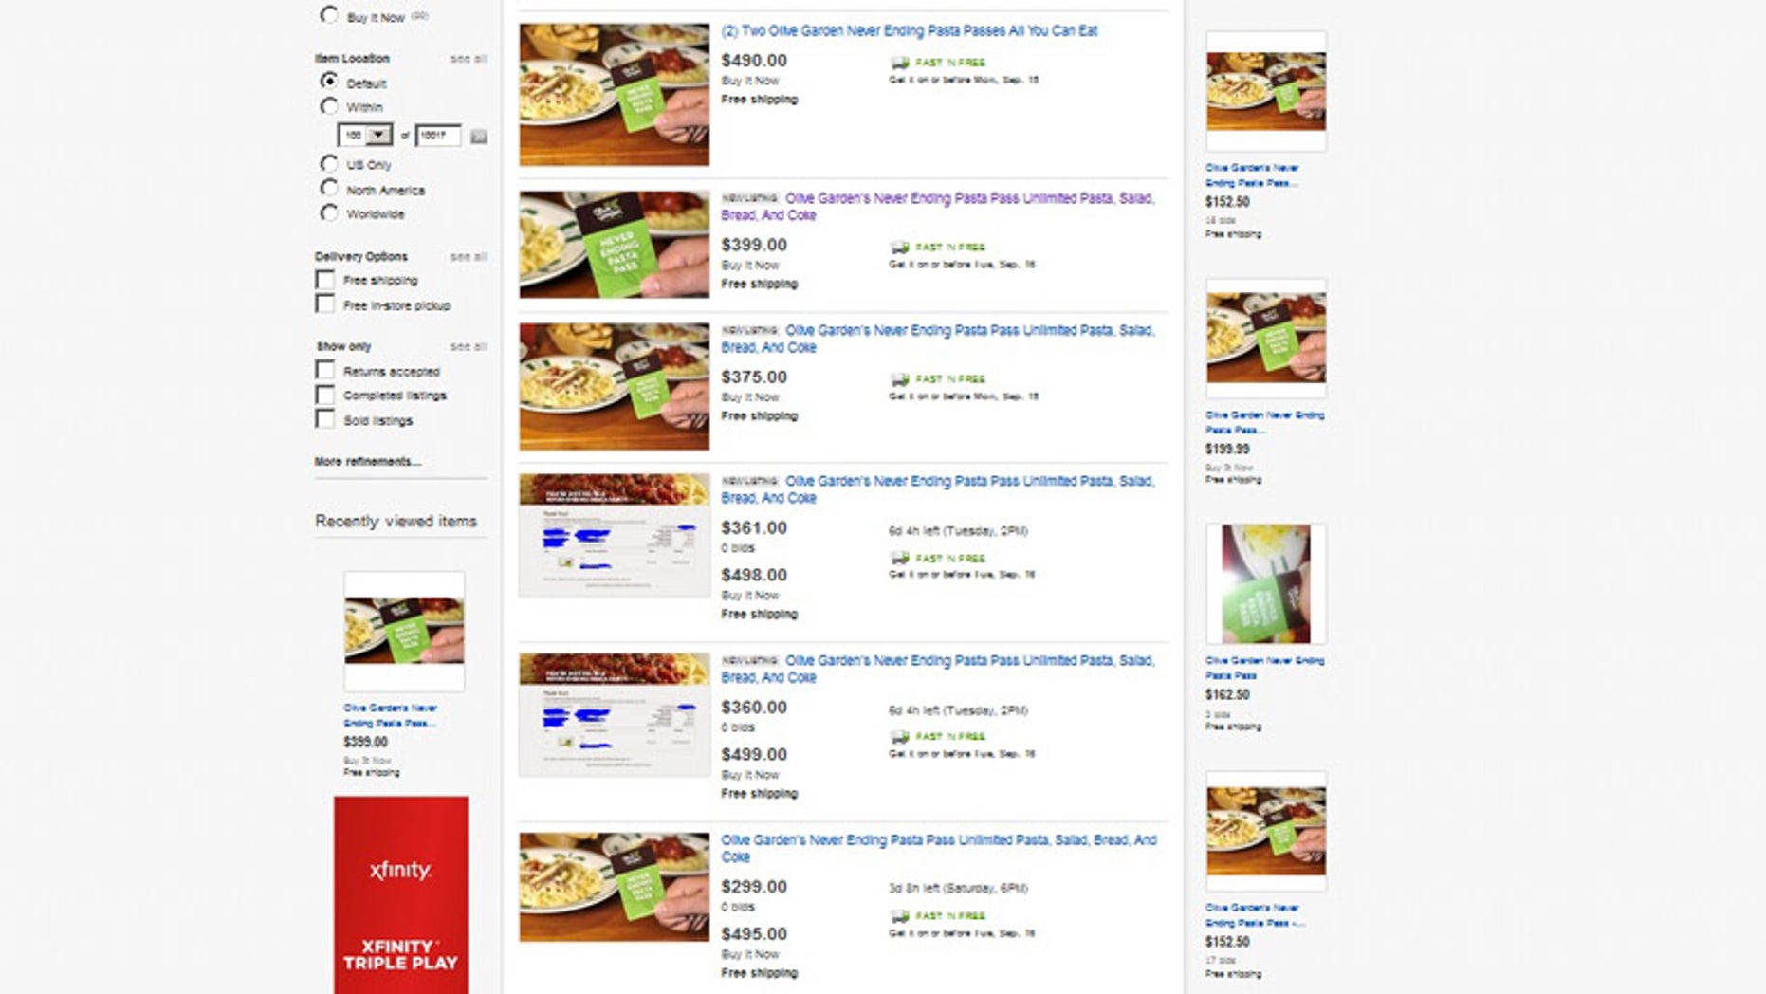1766x994 pixels.
Task: Select the US Only location radio button
Action: tap(329, 164)
